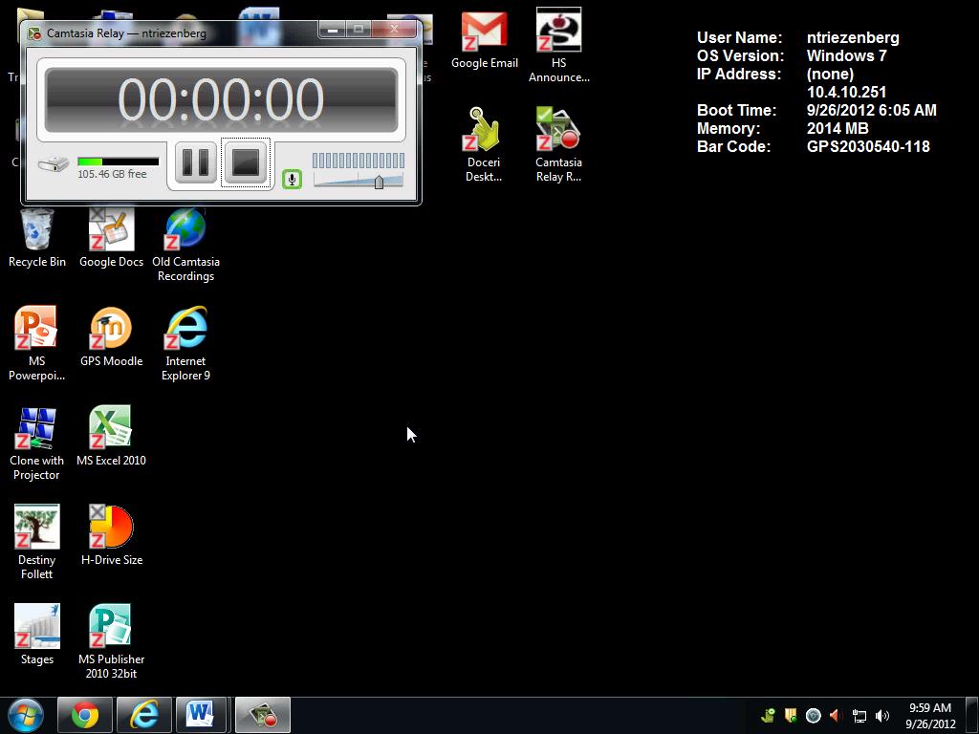This screenshot has width=979, height=734.
Task: Click the "105.46 GB free" text
Action: click(x=113, y=174)
